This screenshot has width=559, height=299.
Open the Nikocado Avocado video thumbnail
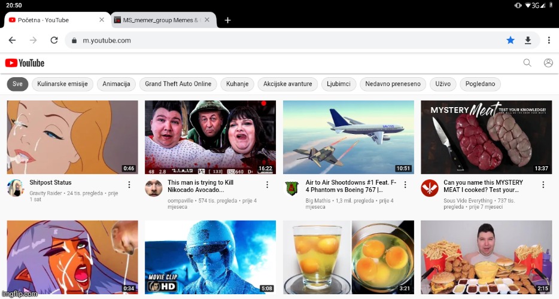[210, 137]
